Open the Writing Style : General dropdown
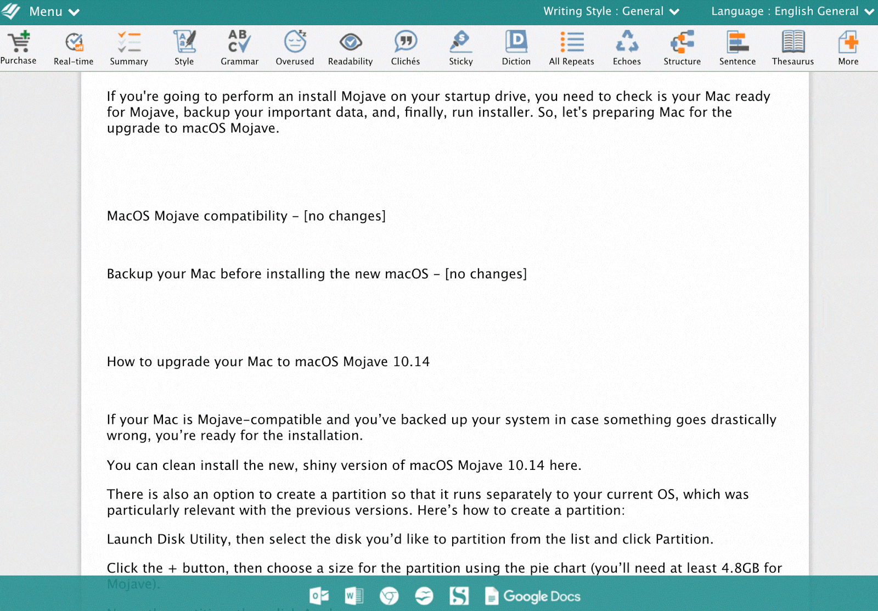878x611 pixels. [x=611, y=12]
